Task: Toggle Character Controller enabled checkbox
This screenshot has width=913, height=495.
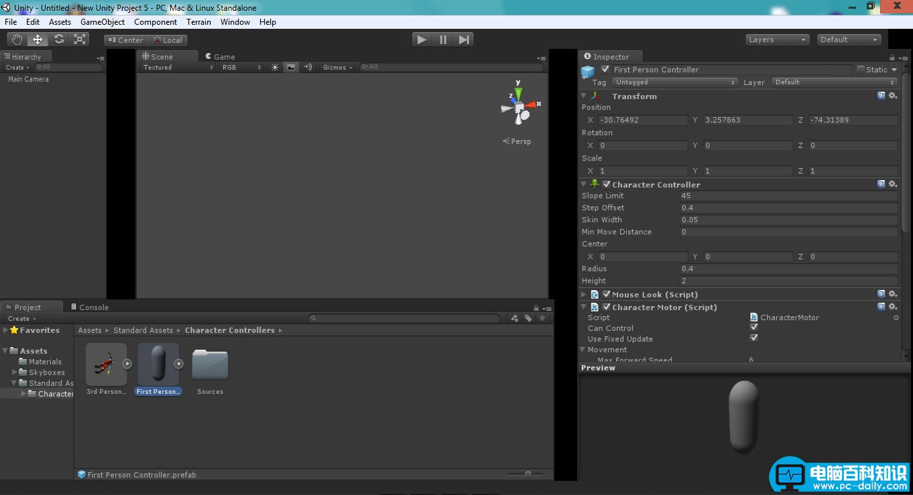Action: click(x=607, y=184)
